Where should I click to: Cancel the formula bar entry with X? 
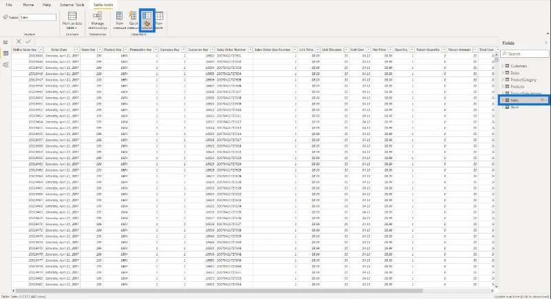[19, 41]
